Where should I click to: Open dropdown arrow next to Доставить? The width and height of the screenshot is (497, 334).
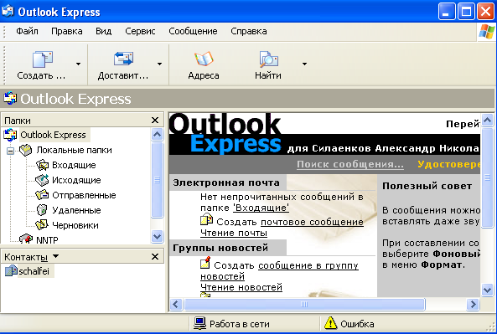point(159,64)
